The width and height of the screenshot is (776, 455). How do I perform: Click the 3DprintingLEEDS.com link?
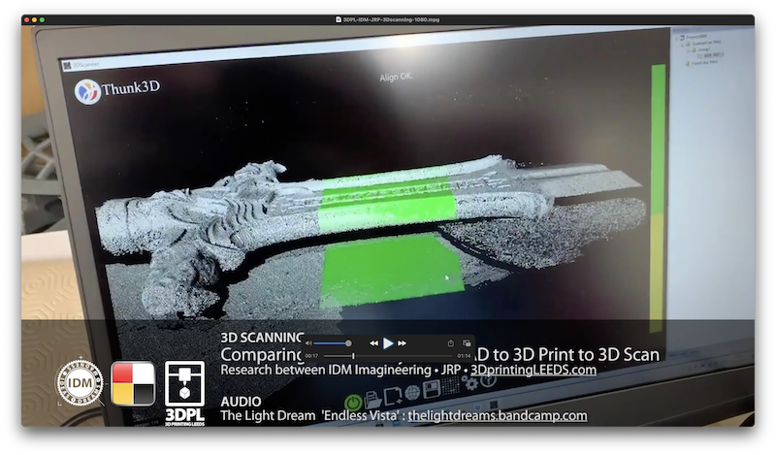533,370
